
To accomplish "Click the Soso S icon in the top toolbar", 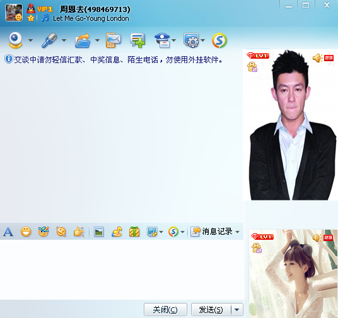I will coord(219,40).
